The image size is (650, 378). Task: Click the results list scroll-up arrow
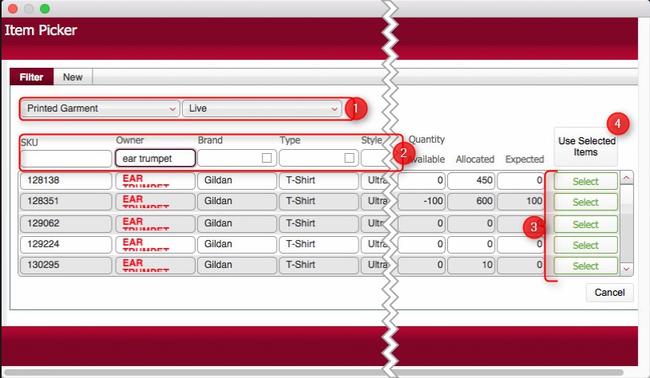(x=626, y=179)
